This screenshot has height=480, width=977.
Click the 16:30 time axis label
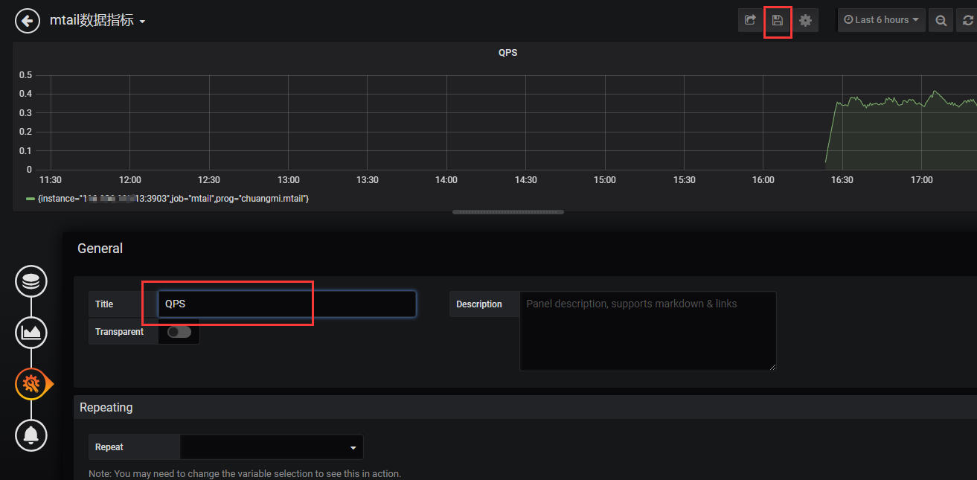tap(842, 180)
